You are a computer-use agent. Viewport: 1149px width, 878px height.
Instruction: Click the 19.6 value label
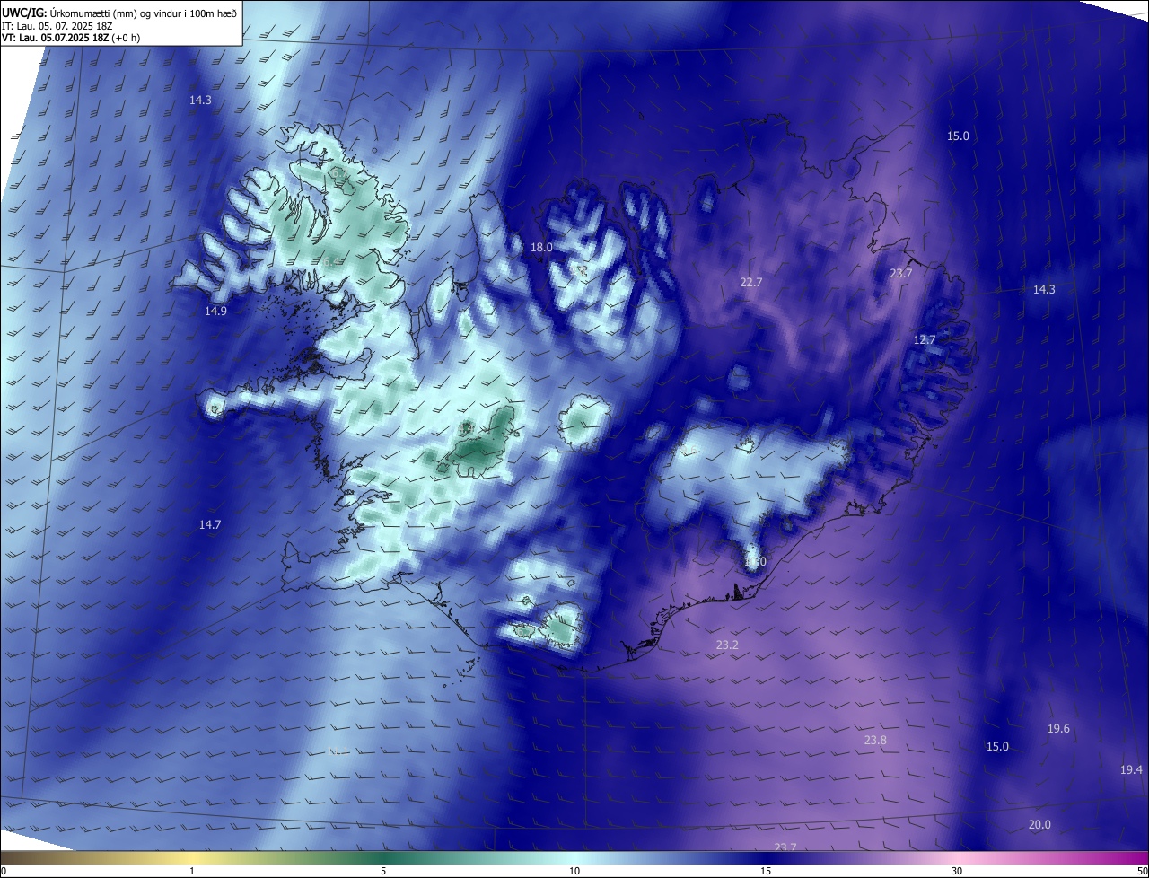coord(1058,728)
